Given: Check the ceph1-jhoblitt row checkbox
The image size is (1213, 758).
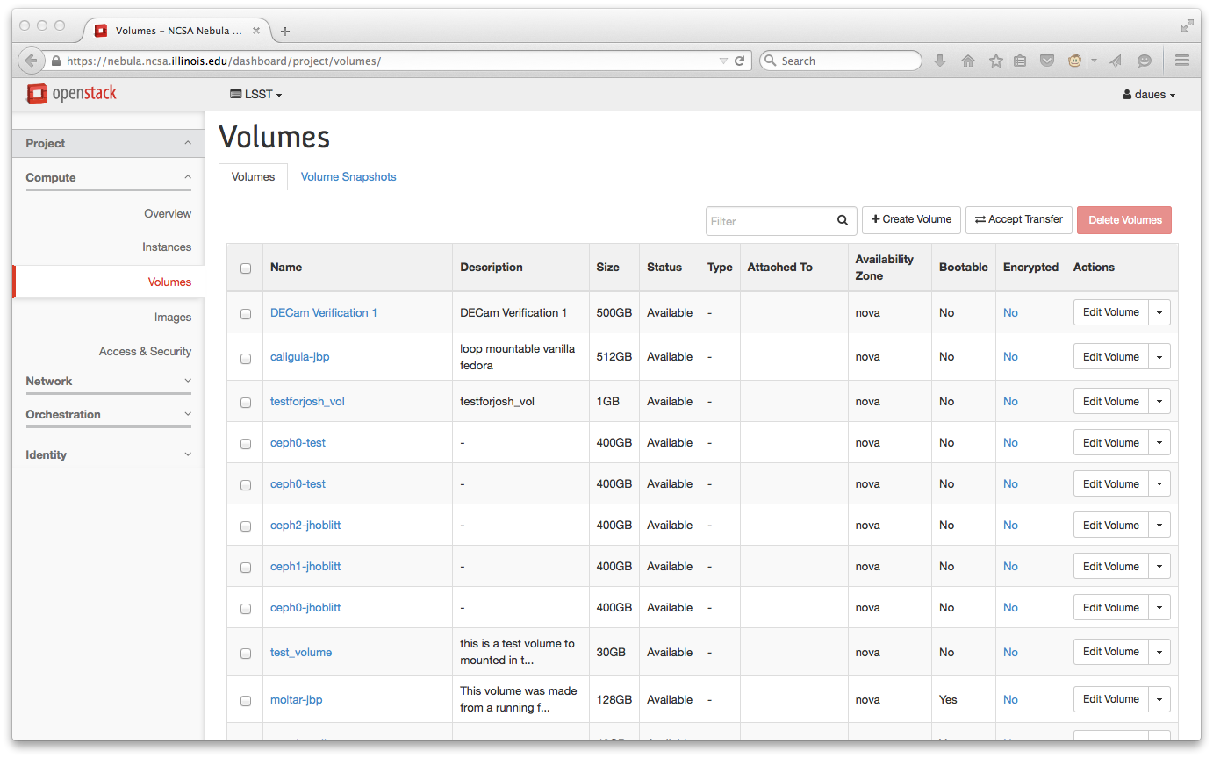Looking at the screenshot, I should [x=246, y=568].
